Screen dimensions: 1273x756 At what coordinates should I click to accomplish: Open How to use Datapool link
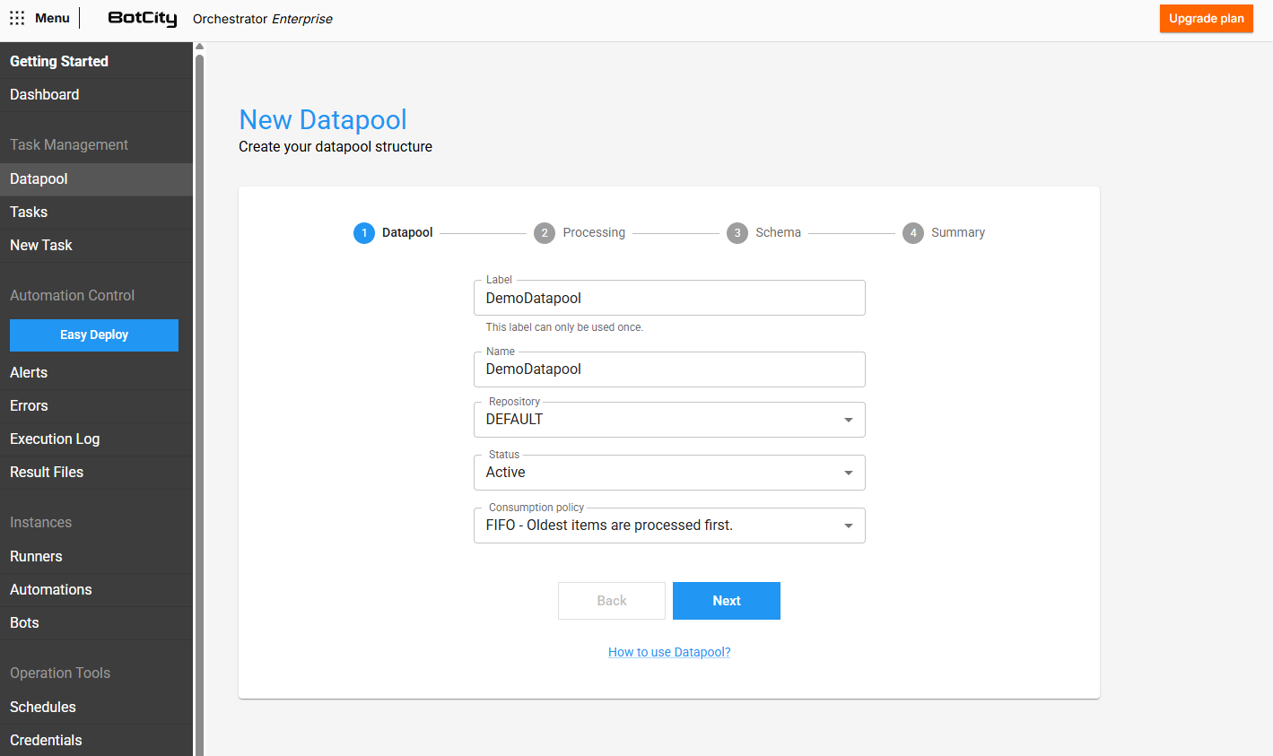point(669,652)
